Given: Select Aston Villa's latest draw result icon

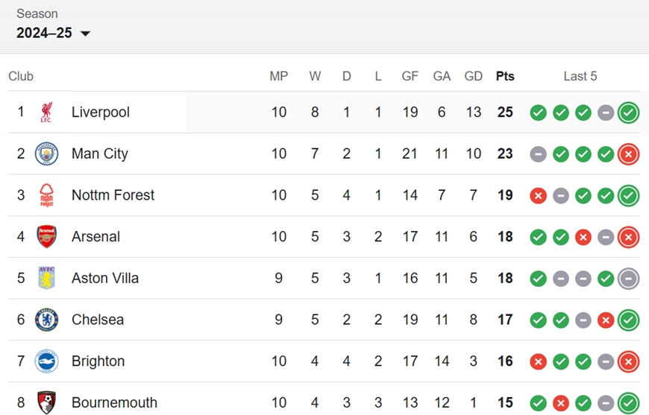Looking at the screenshot, I should (628, 279).
